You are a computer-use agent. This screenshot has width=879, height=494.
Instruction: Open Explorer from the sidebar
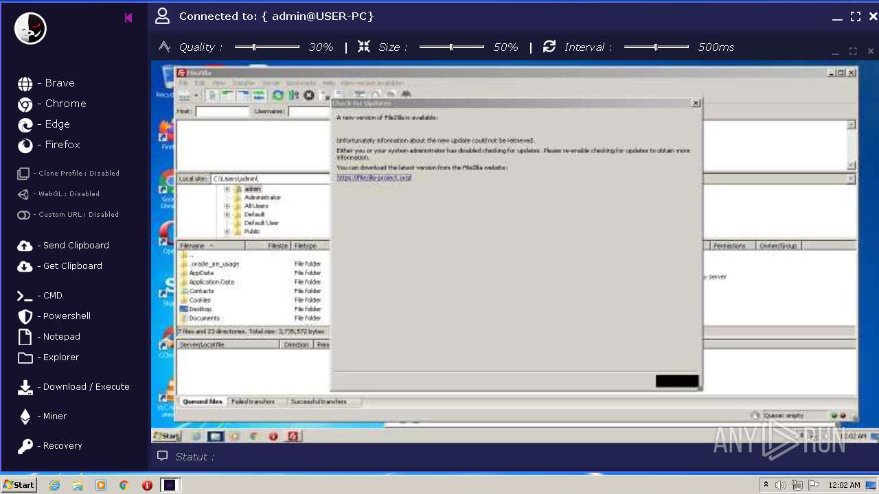[48, 357]
